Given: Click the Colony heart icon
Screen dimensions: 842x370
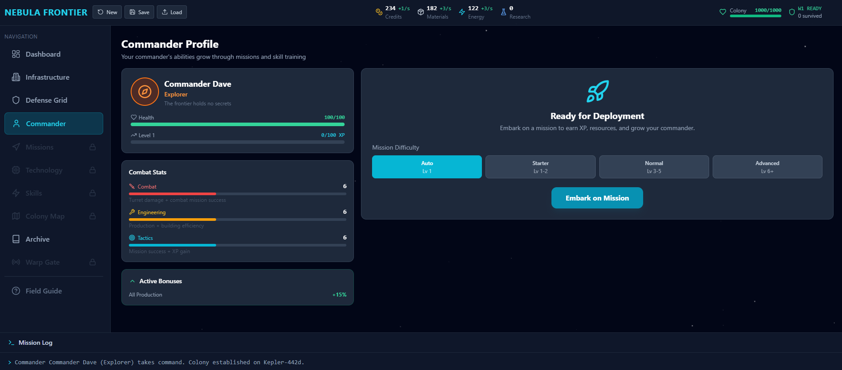Looking at the screenshot, I should [722, 12].
